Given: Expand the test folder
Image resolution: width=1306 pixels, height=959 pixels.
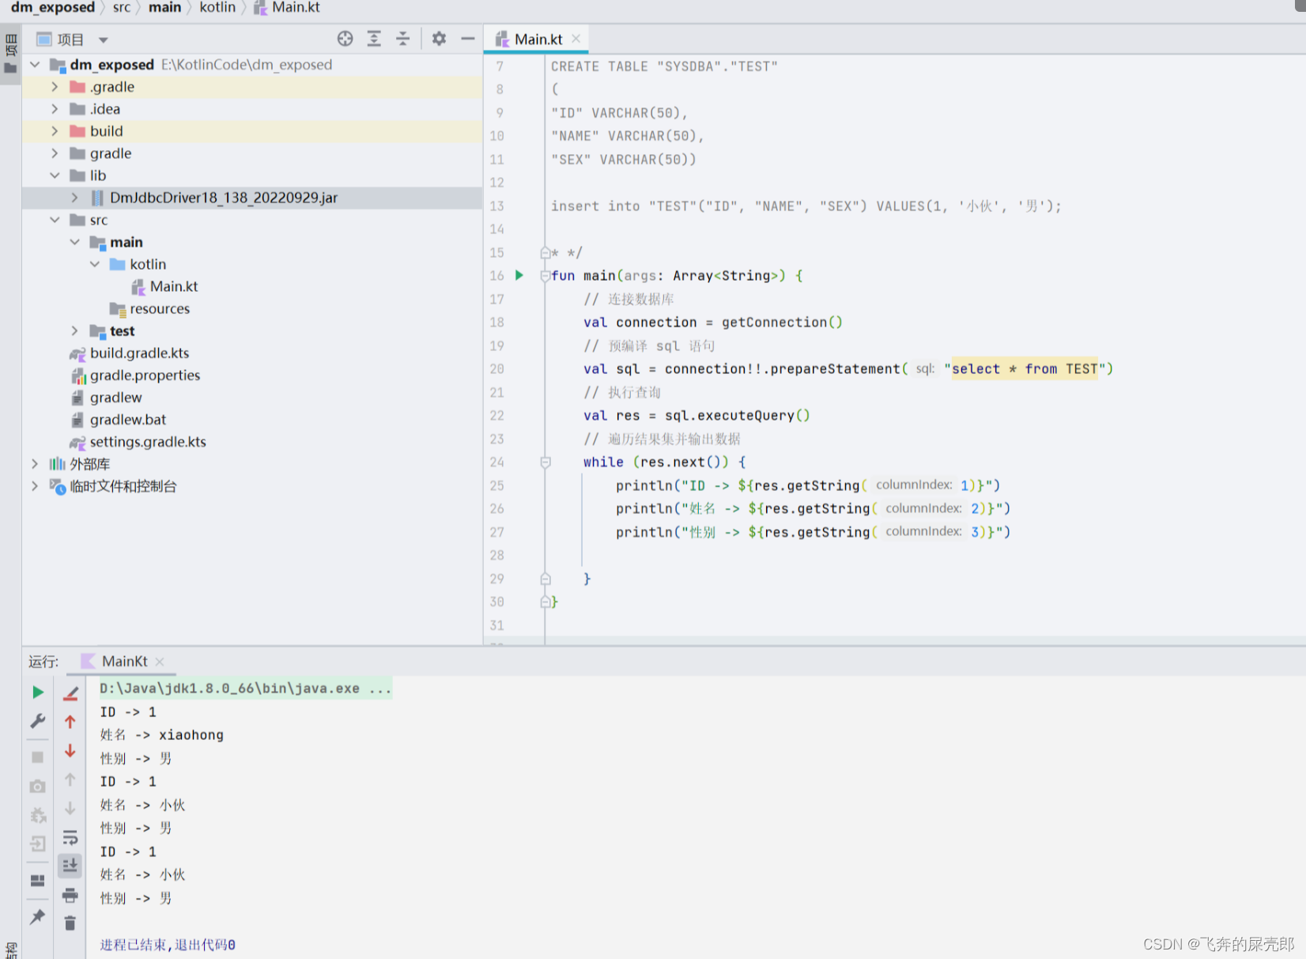Looking at the screenshot, I should (x=74, y=330).
